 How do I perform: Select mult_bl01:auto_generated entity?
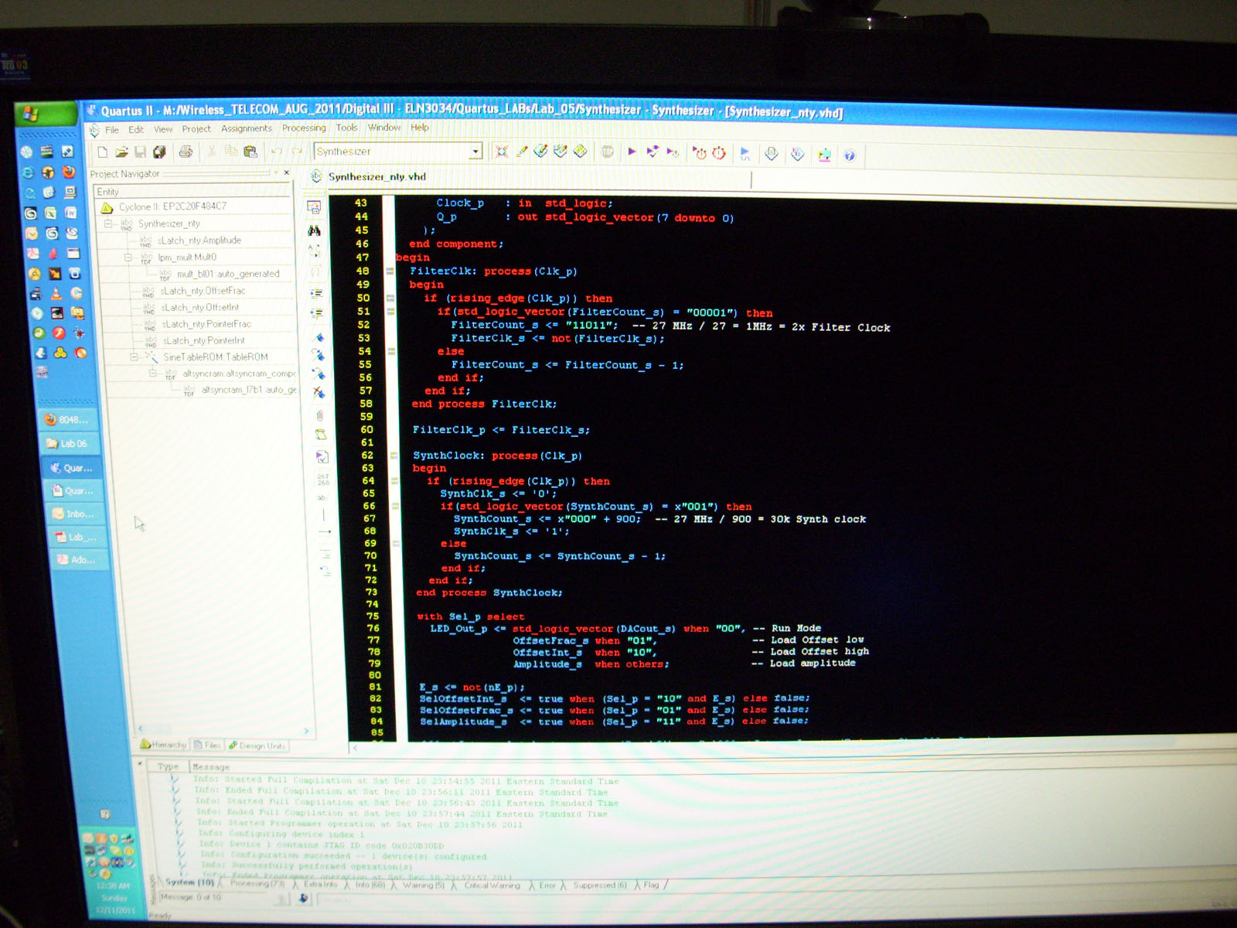[x=228, y=274]
